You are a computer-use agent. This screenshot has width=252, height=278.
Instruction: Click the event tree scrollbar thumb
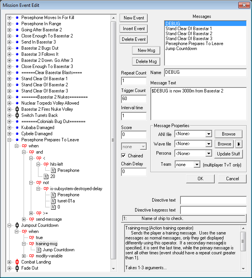pyautogui.click(x=113, y=140)
